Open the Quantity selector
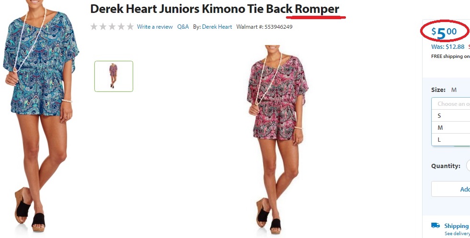The image size is (470, 238). tap(468, 166)
